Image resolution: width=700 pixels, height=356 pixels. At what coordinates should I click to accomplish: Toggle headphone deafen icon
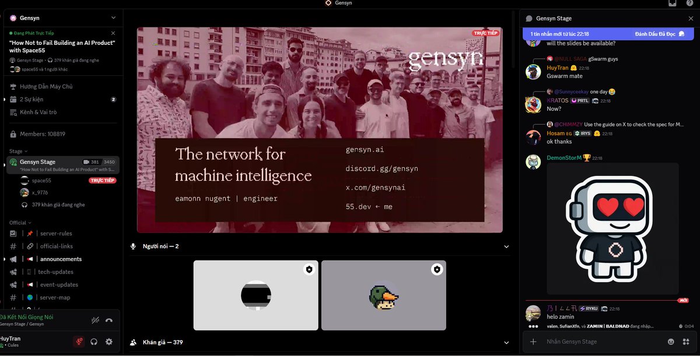point(94,342)
